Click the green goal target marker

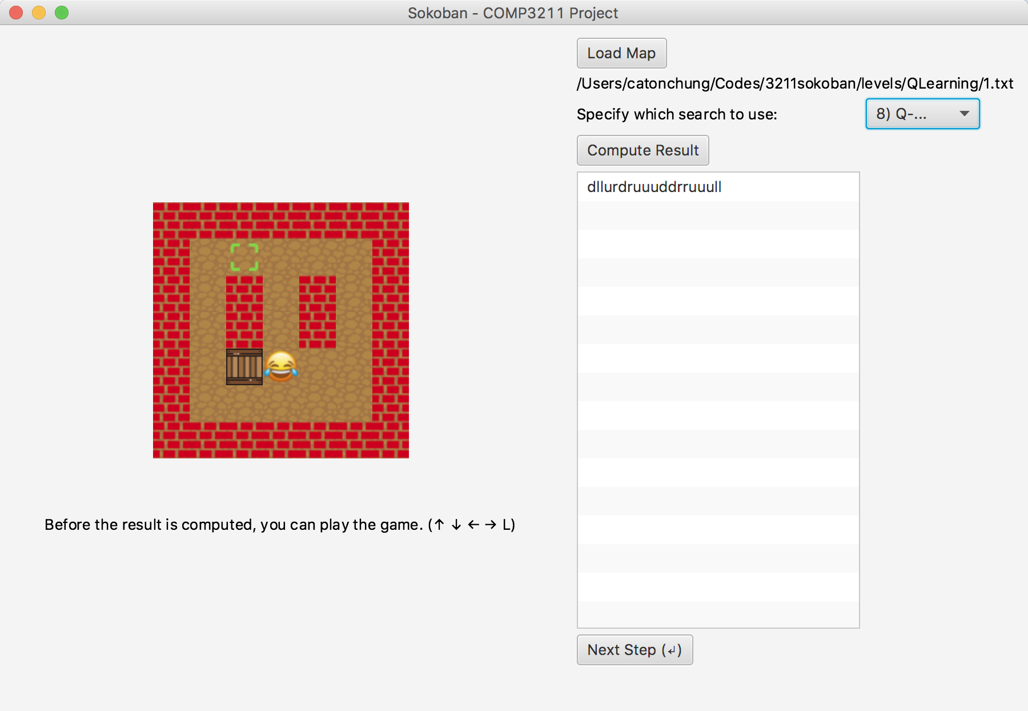click(x=244, y=257)
